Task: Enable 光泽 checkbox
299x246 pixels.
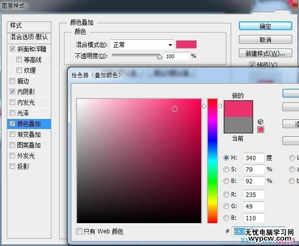Action: pos(12,113)
